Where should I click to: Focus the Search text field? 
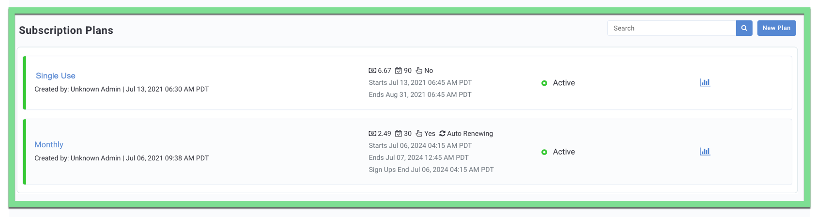click(x=672, y=28)
